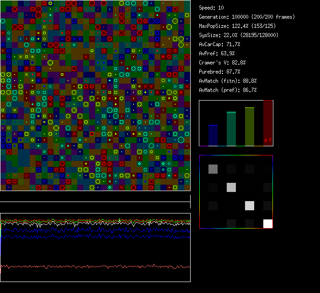Viewport: 320px width, 293px height.
Task: Click the dark red bar in the chart
Action: tap(268, 121)
